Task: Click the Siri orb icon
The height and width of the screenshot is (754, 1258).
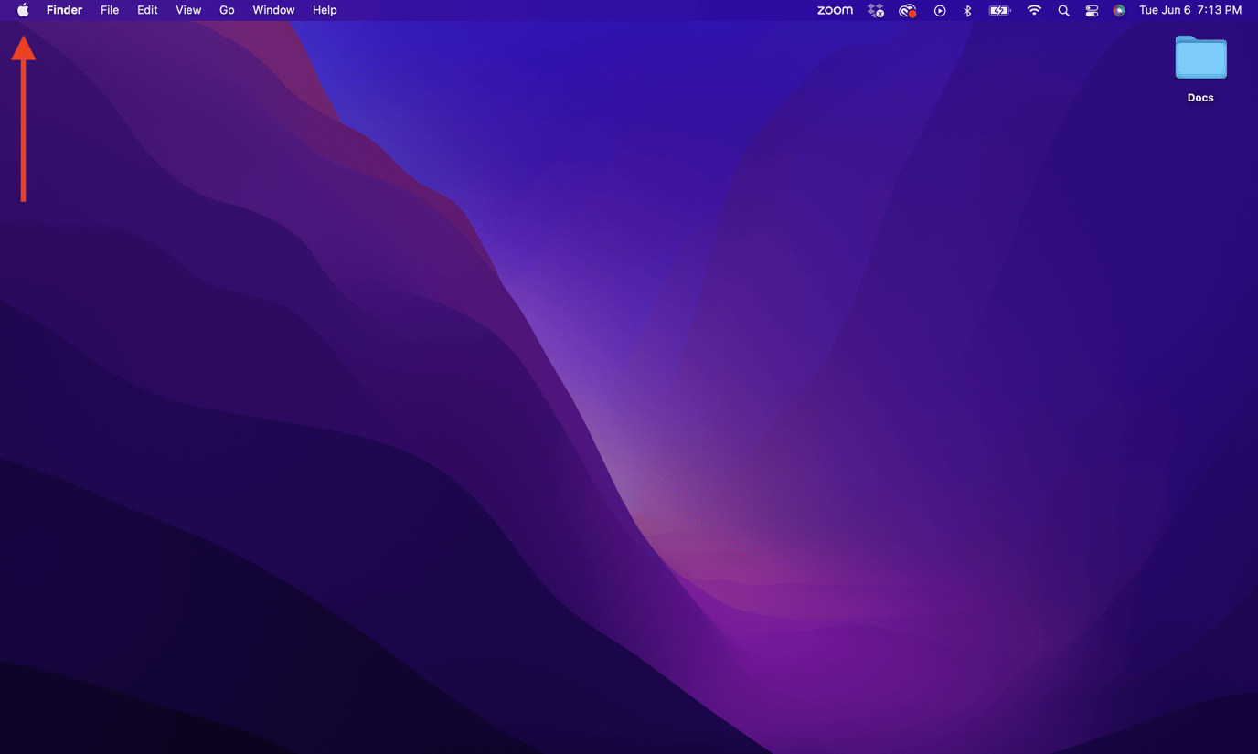Action: [1119, 10]
